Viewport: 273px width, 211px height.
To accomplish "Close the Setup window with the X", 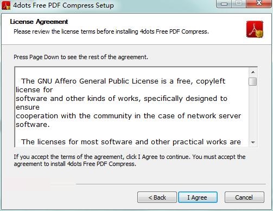I will [259, 4].
